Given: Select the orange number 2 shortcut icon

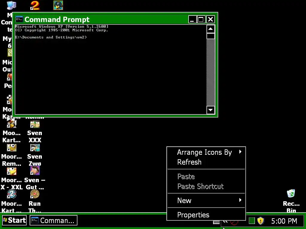Looking at the screenshot, I should point(35,5).
